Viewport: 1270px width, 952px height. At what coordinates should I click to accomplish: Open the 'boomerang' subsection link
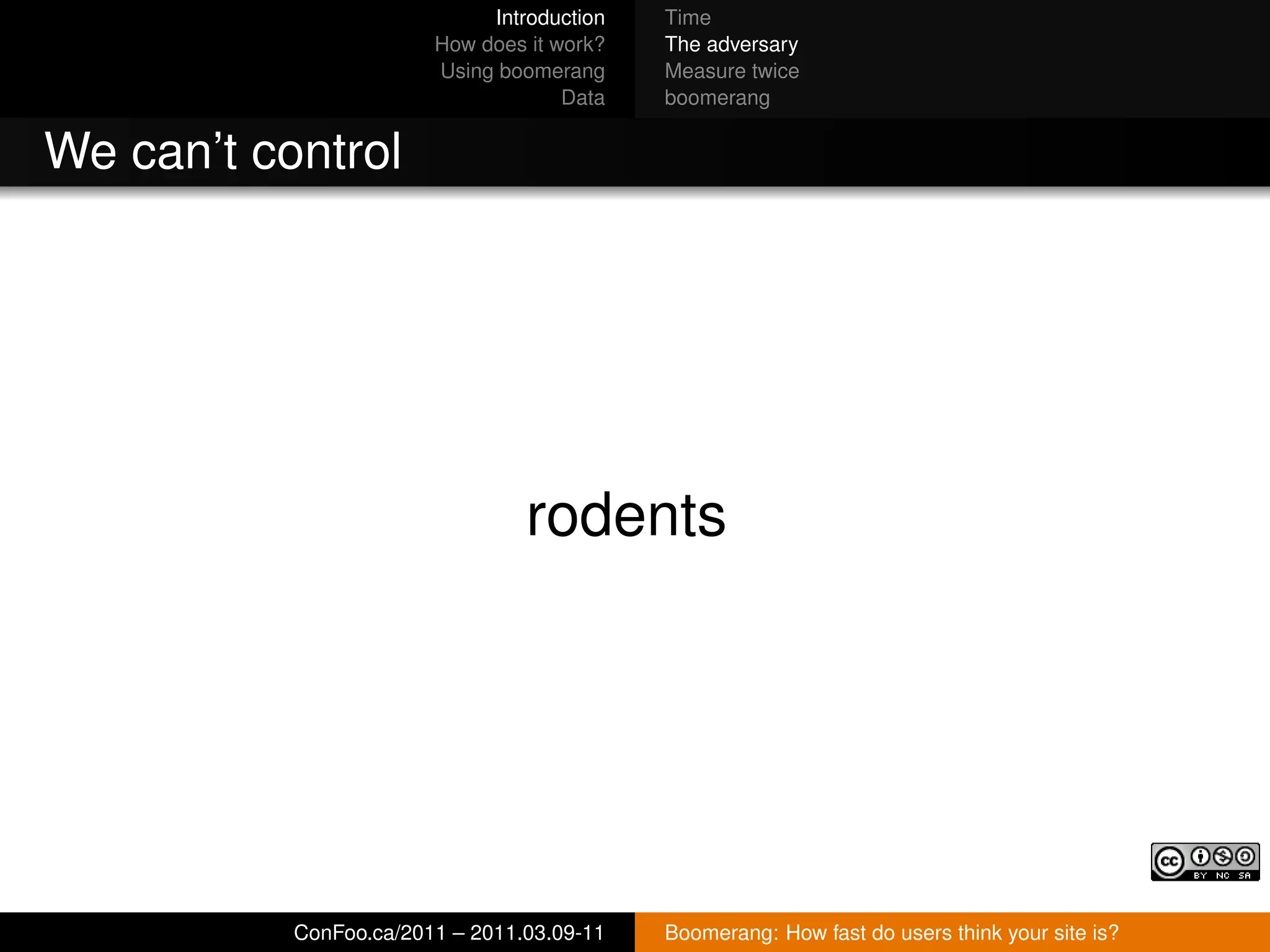[x=717, y=98]
